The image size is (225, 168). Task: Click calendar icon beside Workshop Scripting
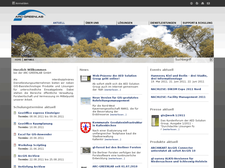15,145
